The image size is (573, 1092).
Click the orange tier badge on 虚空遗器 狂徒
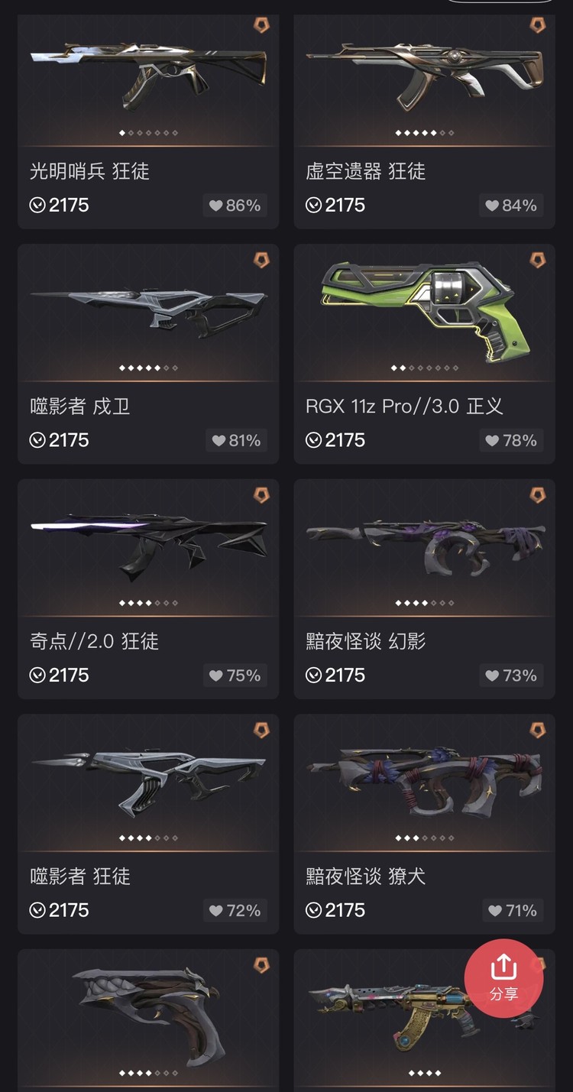[539, 25]
